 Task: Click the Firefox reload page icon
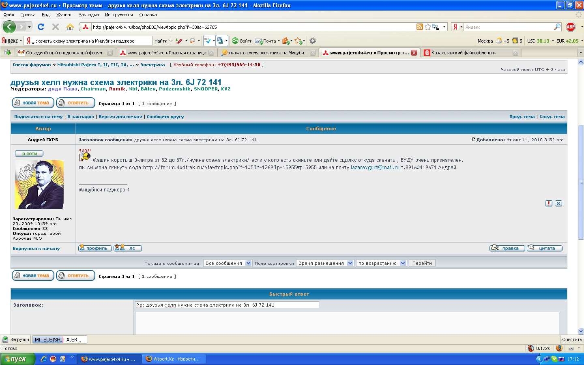41,27
